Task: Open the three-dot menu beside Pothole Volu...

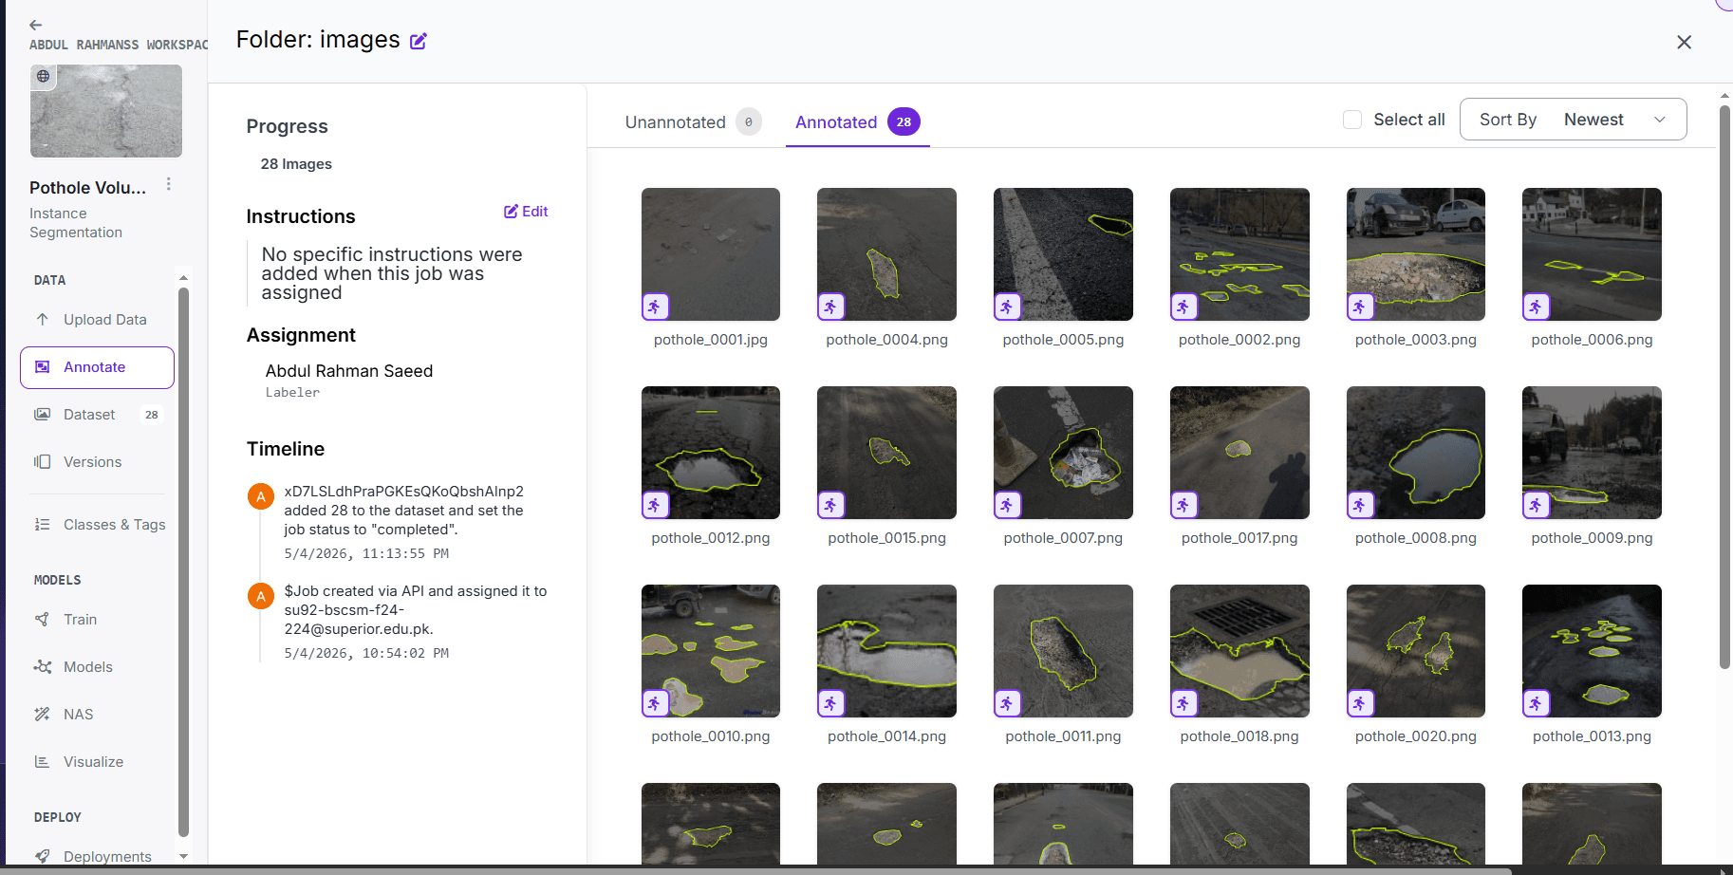Action: (x=169, y=184)
